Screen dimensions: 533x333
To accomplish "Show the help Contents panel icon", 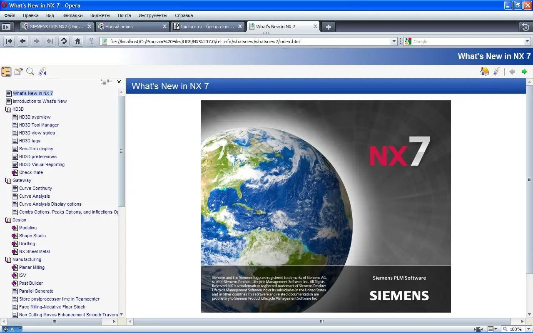I will [6, 72].
